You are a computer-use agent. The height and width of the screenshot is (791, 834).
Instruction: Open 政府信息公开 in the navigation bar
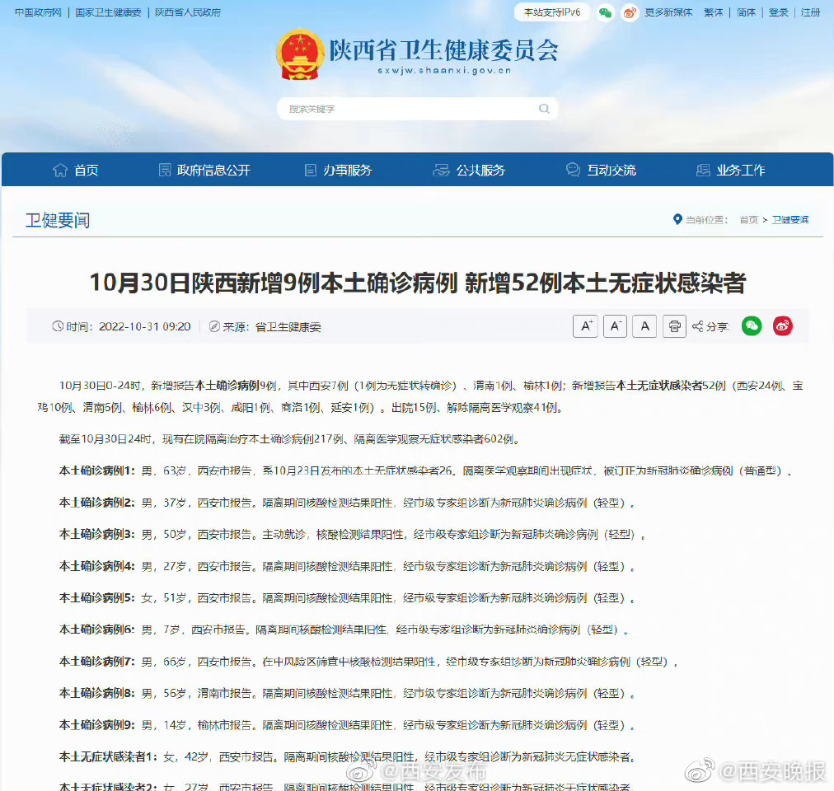[x=204, y=170]
